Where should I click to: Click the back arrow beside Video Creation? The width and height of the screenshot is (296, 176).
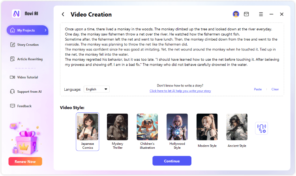point(63,14)
